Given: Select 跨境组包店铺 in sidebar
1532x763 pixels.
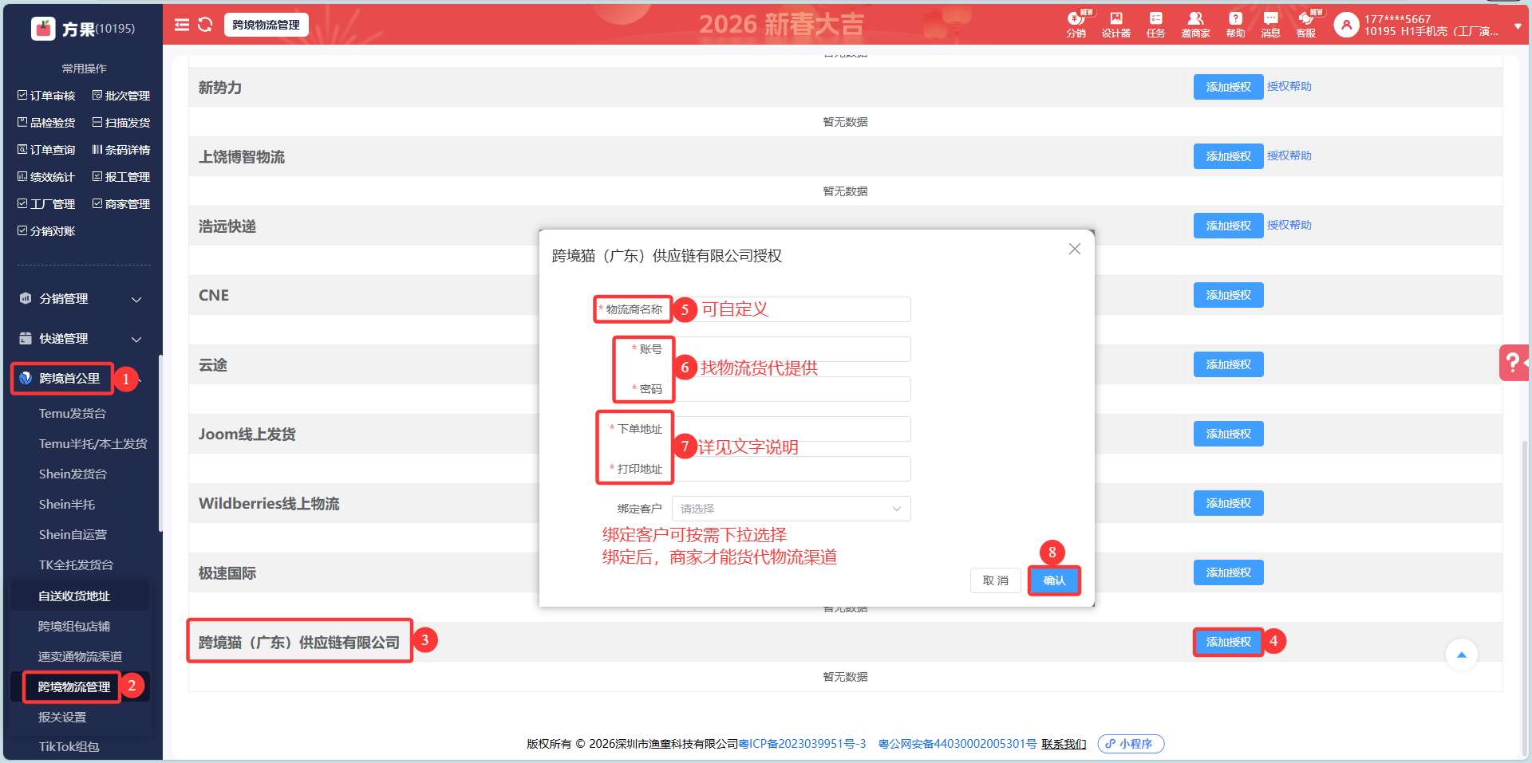Looking at the screenshot, I should [x=74, y=627].
